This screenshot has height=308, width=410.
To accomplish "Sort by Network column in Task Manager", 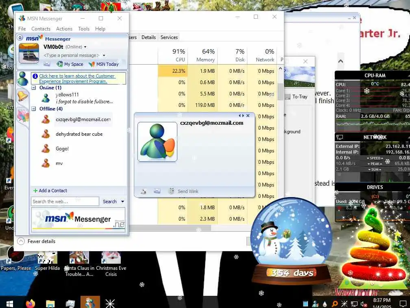I will [262, 55].
